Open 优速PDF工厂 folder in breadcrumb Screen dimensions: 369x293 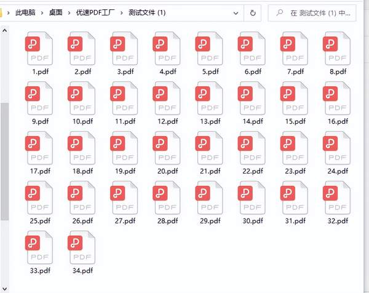point(95,12)
